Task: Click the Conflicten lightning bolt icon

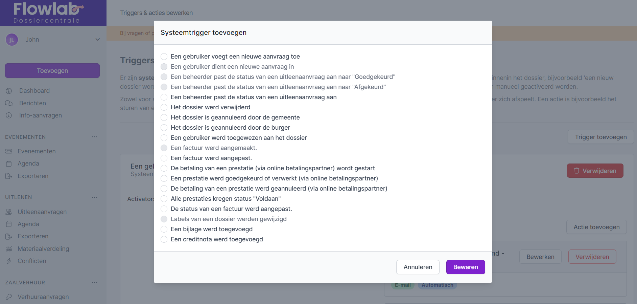Action: pyautogui.click(x=9, y=261)
